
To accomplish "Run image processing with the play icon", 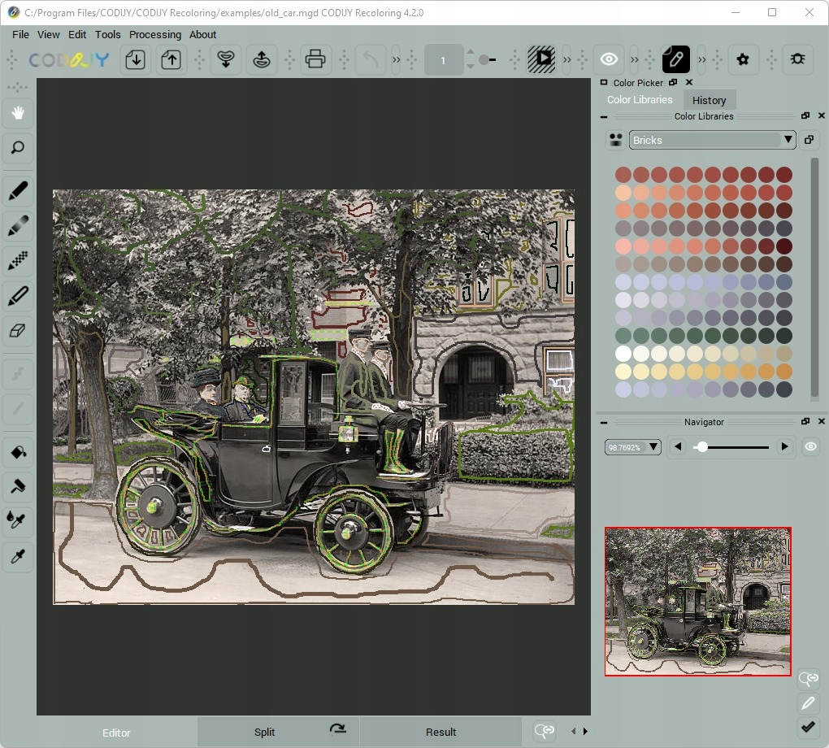I will [541, 59].
